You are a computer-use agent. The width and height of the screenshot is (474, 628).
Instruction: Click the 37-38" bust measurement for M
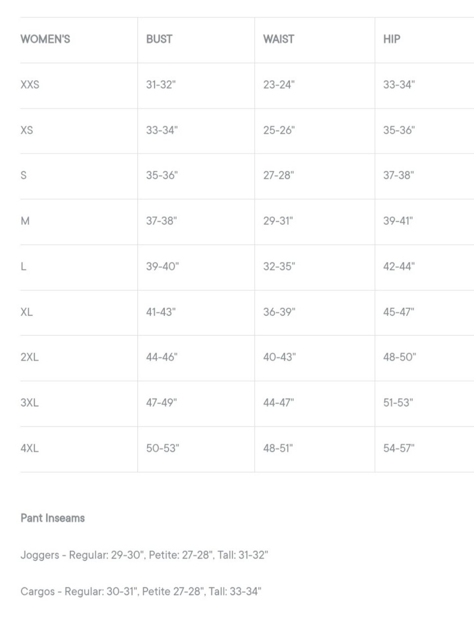[x=161, y=221]
